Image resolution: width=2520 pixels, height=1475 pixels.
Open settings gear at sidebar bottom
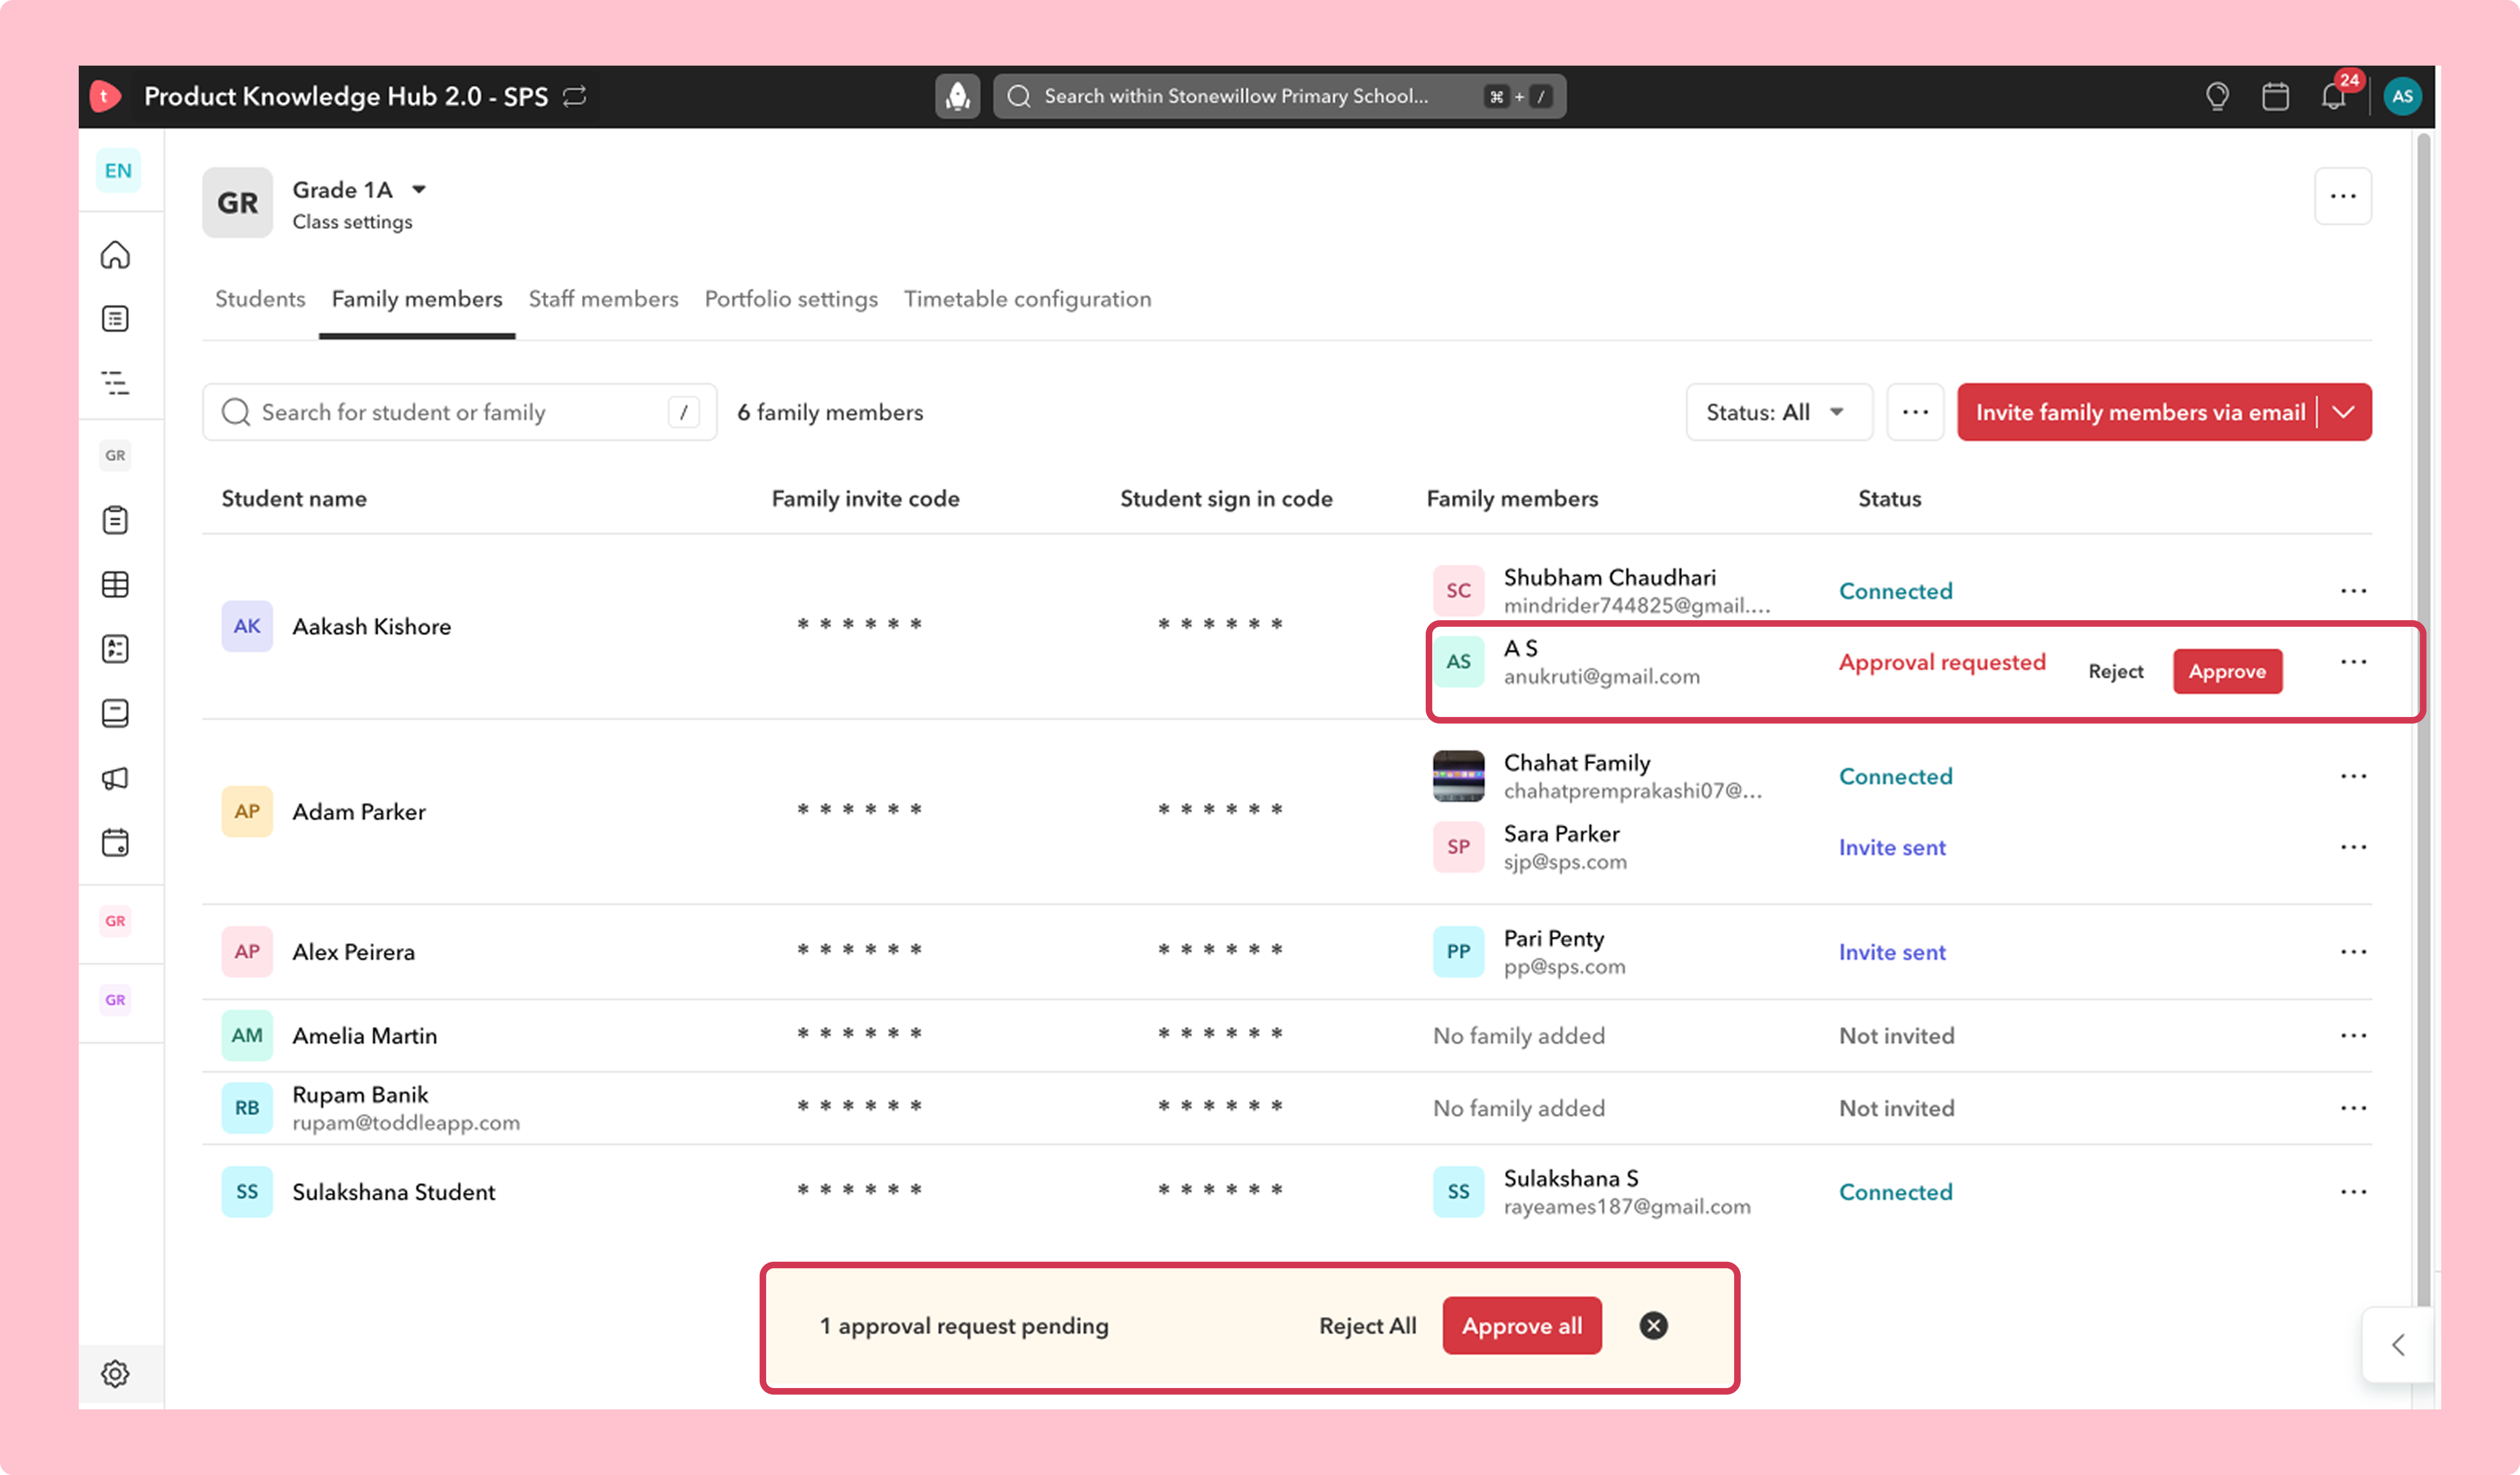tap(115, 1374)
